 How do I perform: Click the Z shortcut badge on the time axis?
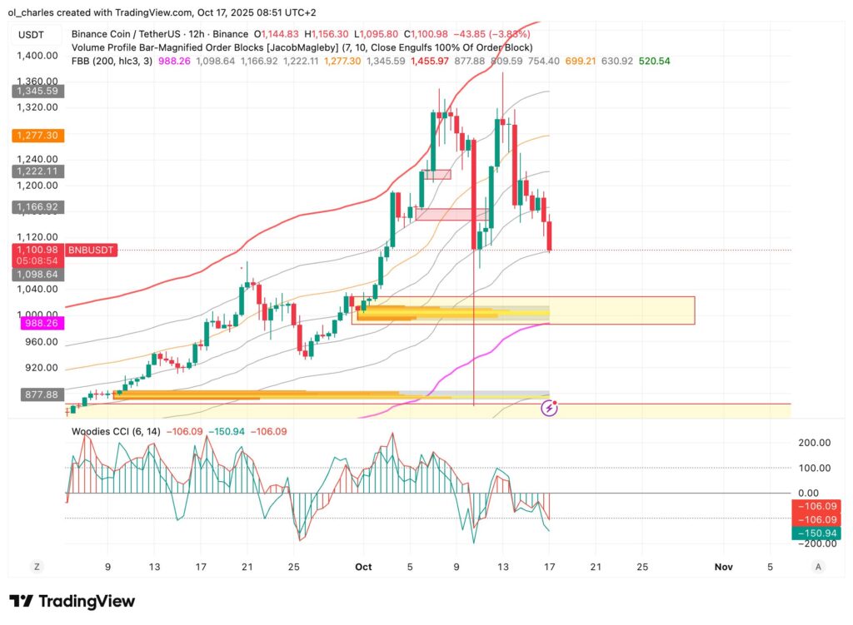coord(37,566)
